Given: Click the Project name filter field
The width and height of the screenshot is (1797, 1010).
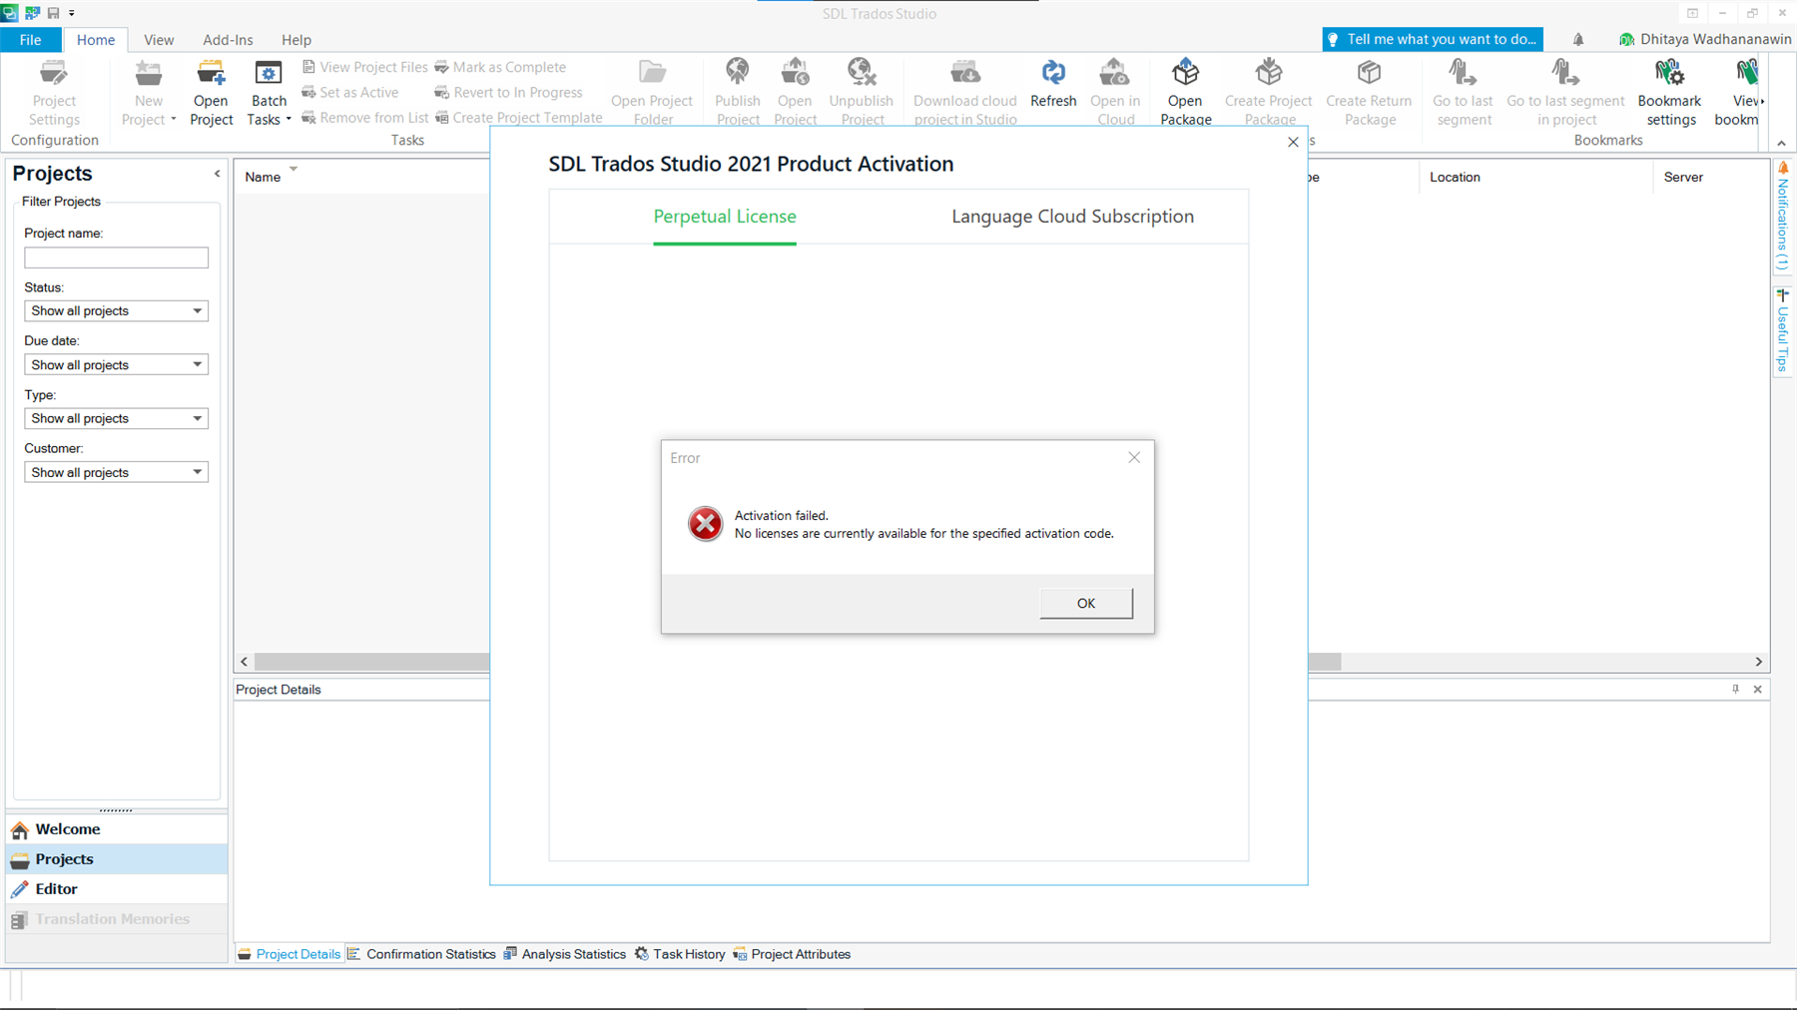Looking at the screenshot, I should [116, 257].
